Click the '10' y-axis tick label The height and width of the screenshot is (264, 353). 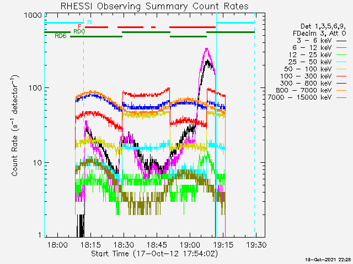[x=38, y=163]
